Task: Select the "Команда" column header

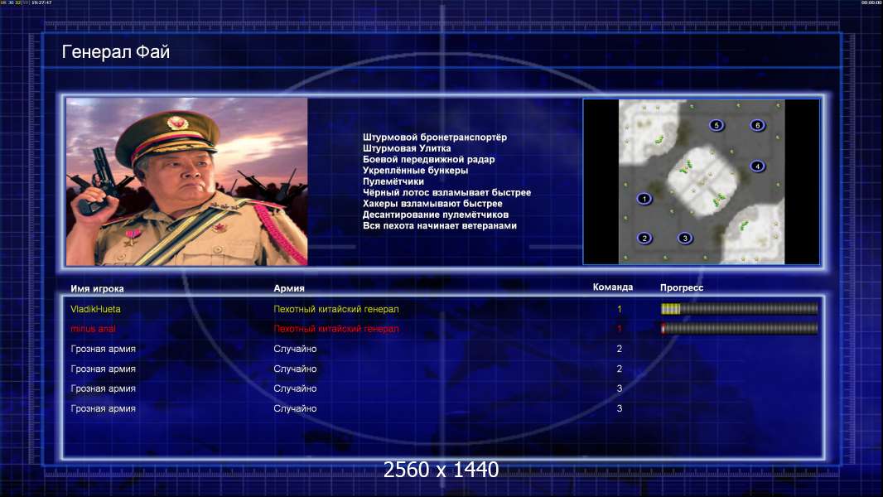Action: 613,287
